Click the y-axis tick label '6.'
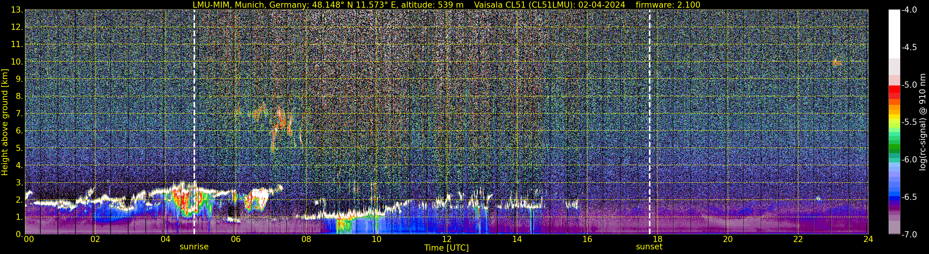This screenshot has width=929, height=254. (19, 131)
